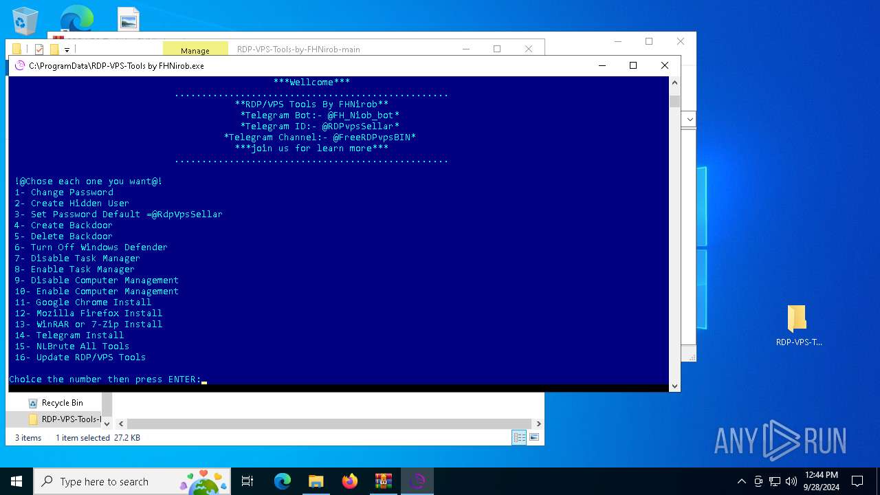Screen dimensions: 880x495
Task: Switch to the Manage ribbon tab
Action: pos(195,50)
